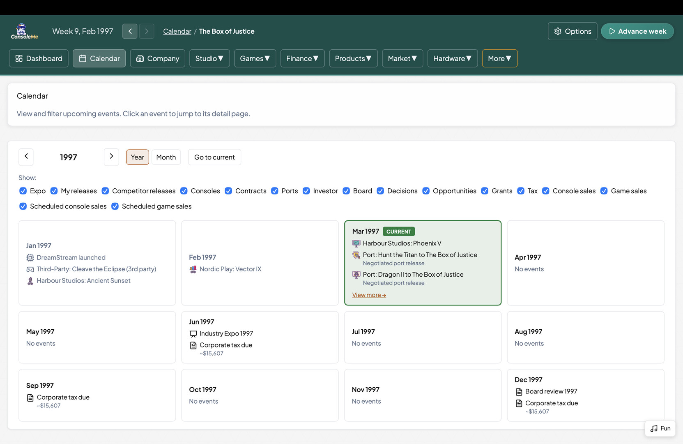Click the DreamStream launched chip icon
Viewport: 683px width, 444px height.
[x=30, y=258]
